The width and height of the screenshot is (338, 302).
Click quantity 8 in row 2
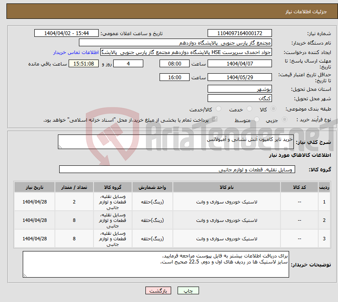(74, 221)
